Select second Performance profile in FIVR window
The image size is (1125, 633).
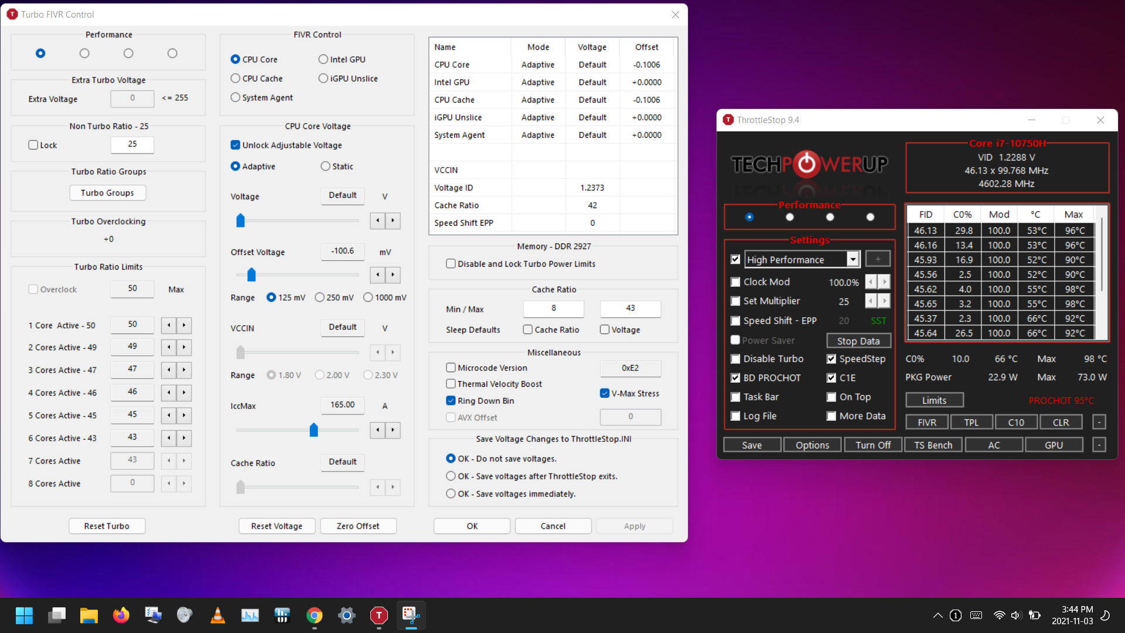[84, 53]
